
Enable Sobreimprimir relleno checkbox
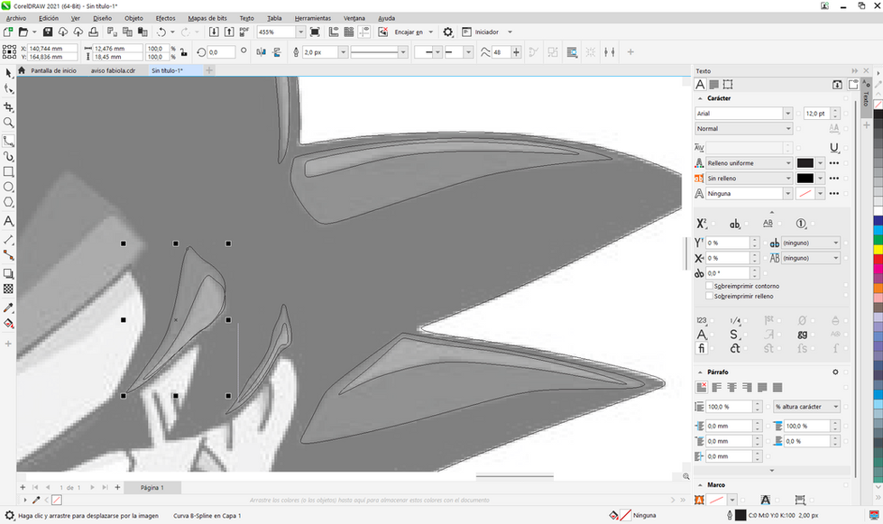point(709,296)
